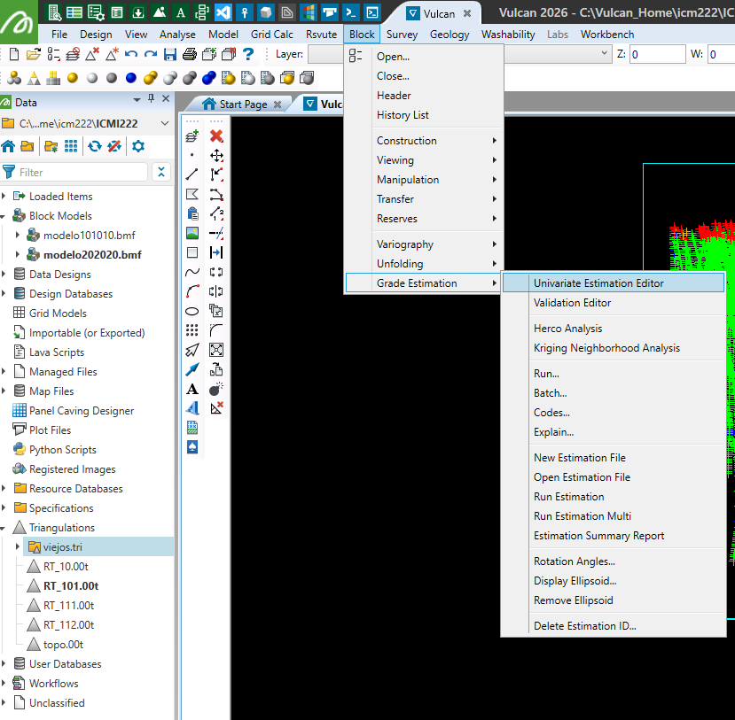Select the topo.00t triangulation
This screenshot has width=735, height=720.
click(63, 644)
